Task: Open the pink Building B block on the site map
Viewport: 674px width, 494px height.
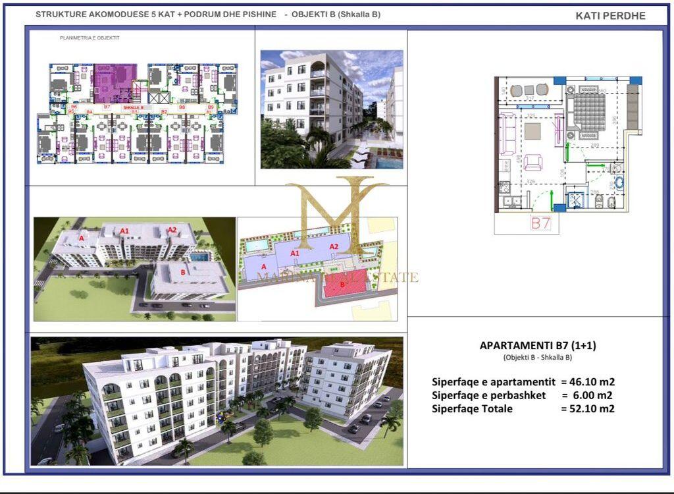Action: click(343, 283)
